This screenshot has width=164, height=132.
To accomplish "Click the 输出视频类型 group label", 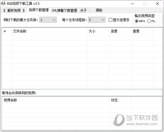I will [144, 16].
